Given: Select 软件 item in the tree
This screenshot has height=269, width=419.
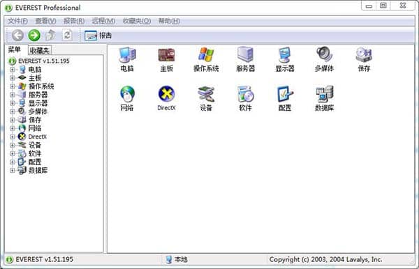Looking at the screenshot, I should pyautogui.click(x=35, y=153).
